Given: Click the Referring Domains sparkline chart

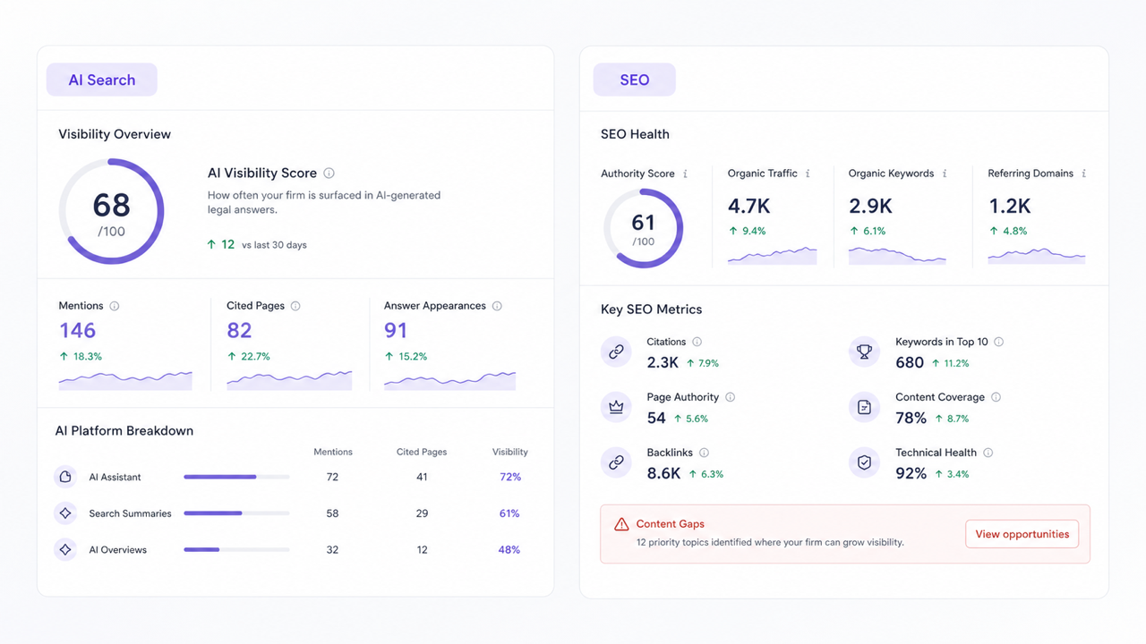Looking at the screenshot, I should click(x=1037, y=256).
